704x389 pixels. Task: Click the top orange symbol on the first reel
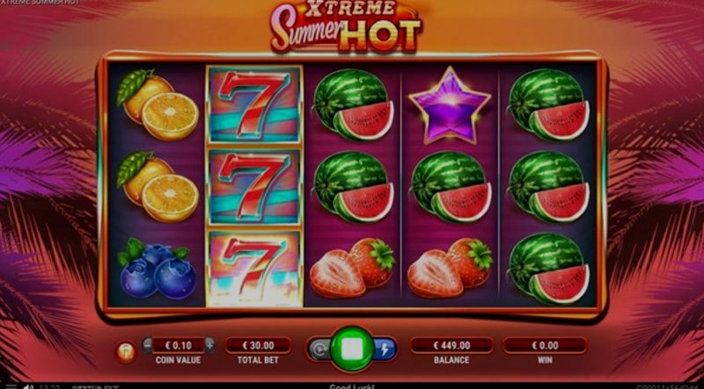pyautogui.click(x=158, y=105)
